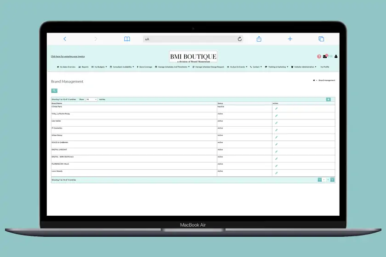
Task: Click the Safari address bar
Action: coord(193,39)
